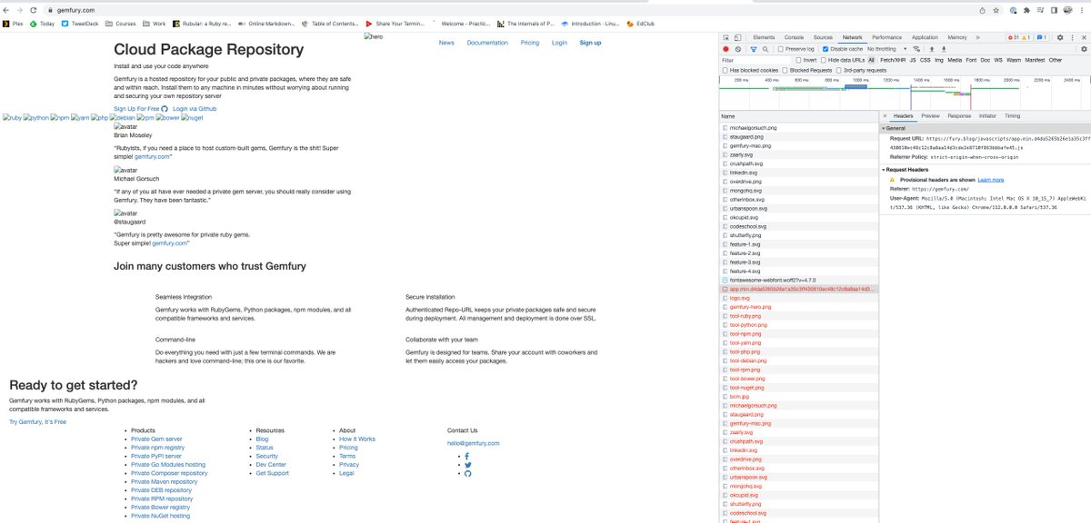The height and width of the screenshot is (523, 1091).
Task: Open the main DevTools settings gear
Action: point(1060,37)
